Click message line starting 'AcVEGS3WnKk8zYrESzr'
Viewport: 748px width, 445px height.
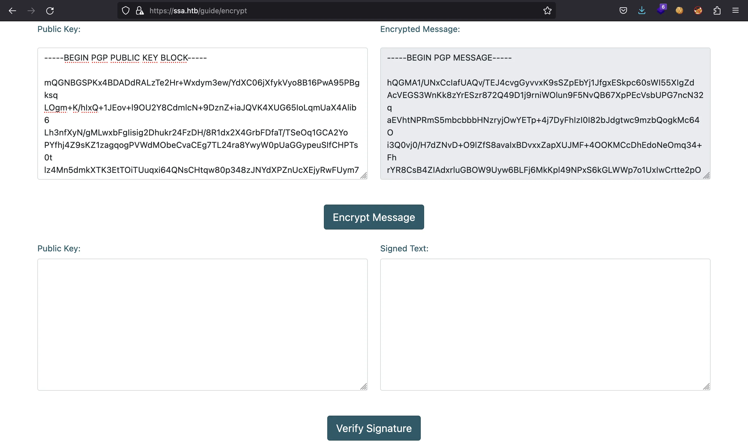(545, 95)
